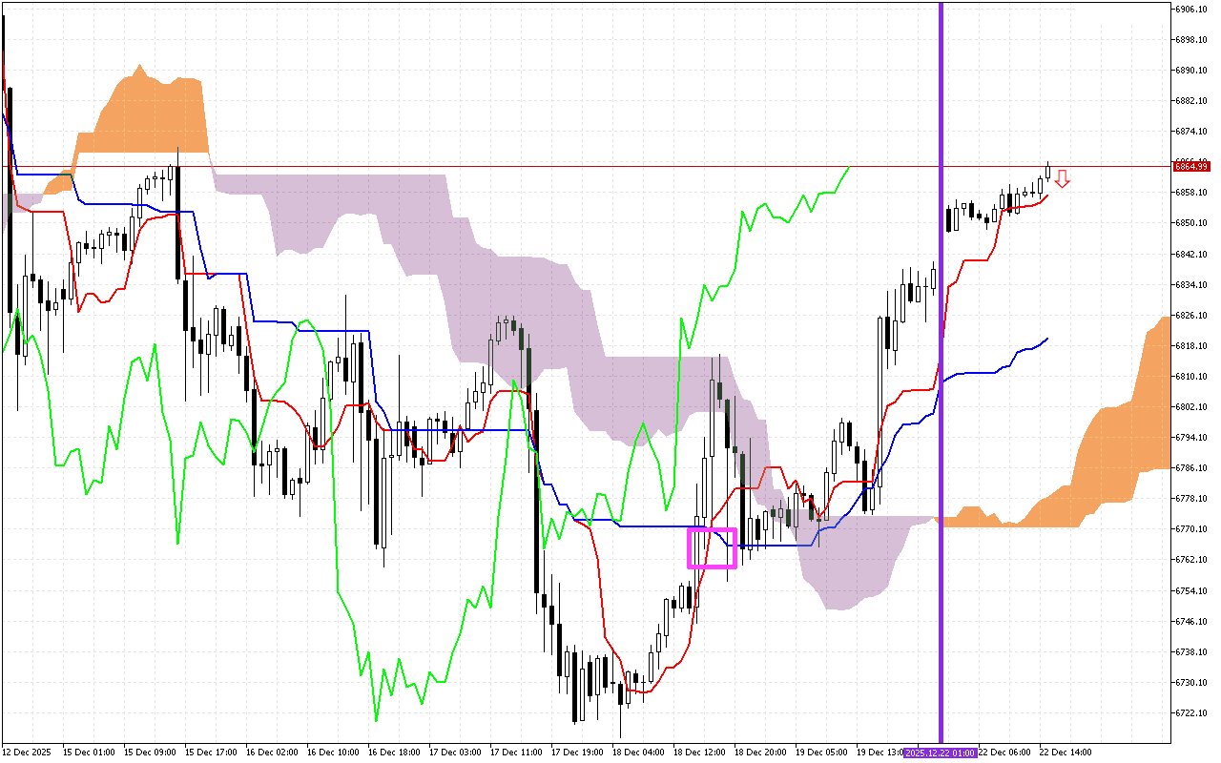Click the purple vertical session separator line

click(x=942, y=381)
